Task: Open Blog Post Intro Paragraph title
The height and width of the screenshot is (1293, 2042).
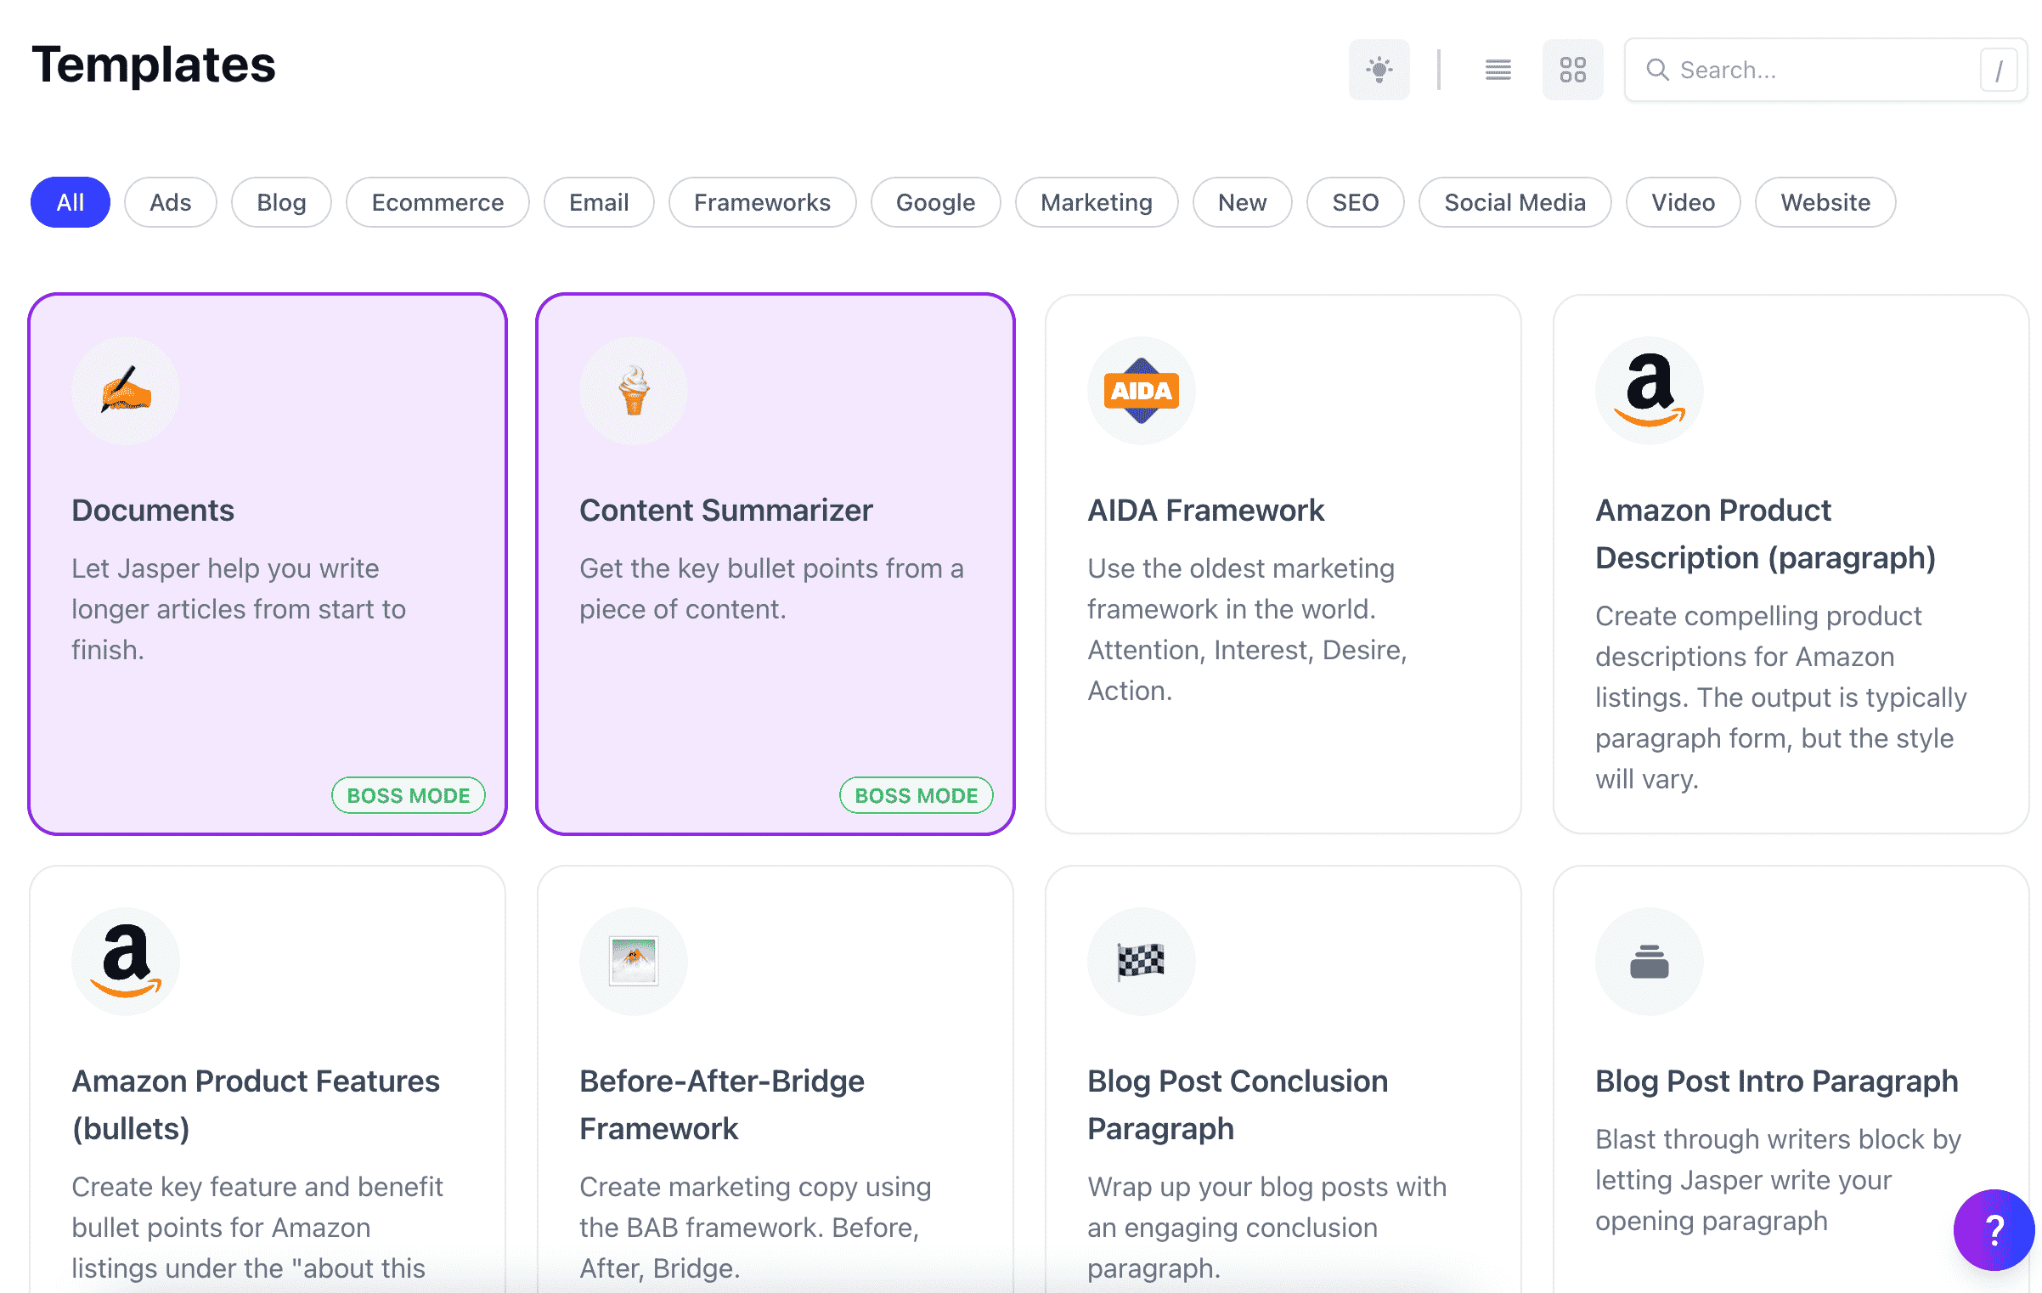Action: (x=1777, y=1081)
